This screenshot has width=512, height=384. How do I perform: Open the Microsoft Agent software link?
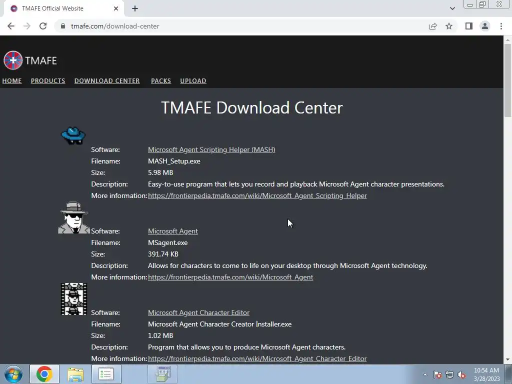[173, 231]
